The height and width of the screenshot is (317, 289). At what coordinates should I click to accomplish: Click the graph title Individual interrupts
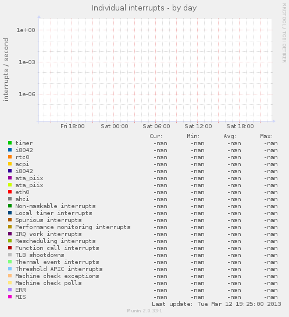[128, 8]
